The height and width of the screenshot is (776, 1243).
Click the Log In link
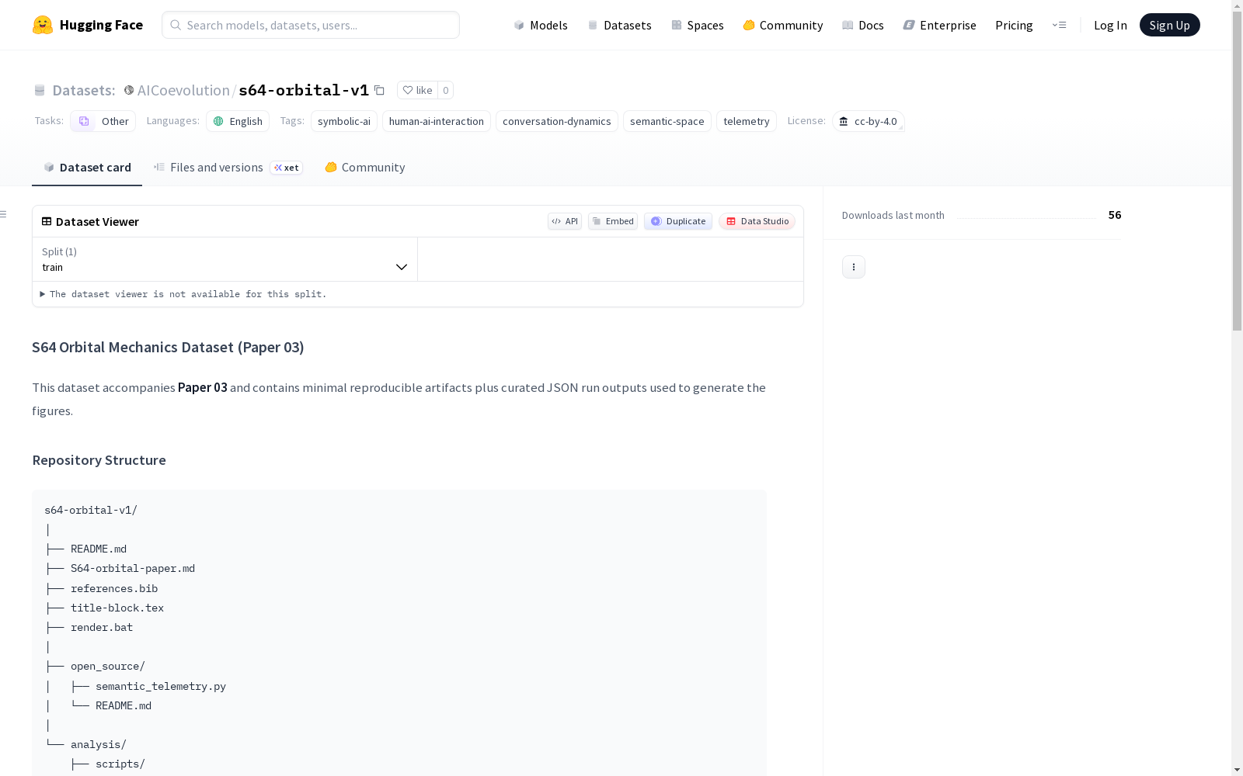(x=1110, y=25)
